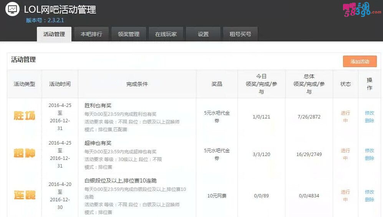Screen dimensions: 383x217
Task: Select the 租号买号 tab
Action: [x=240, y=34]
